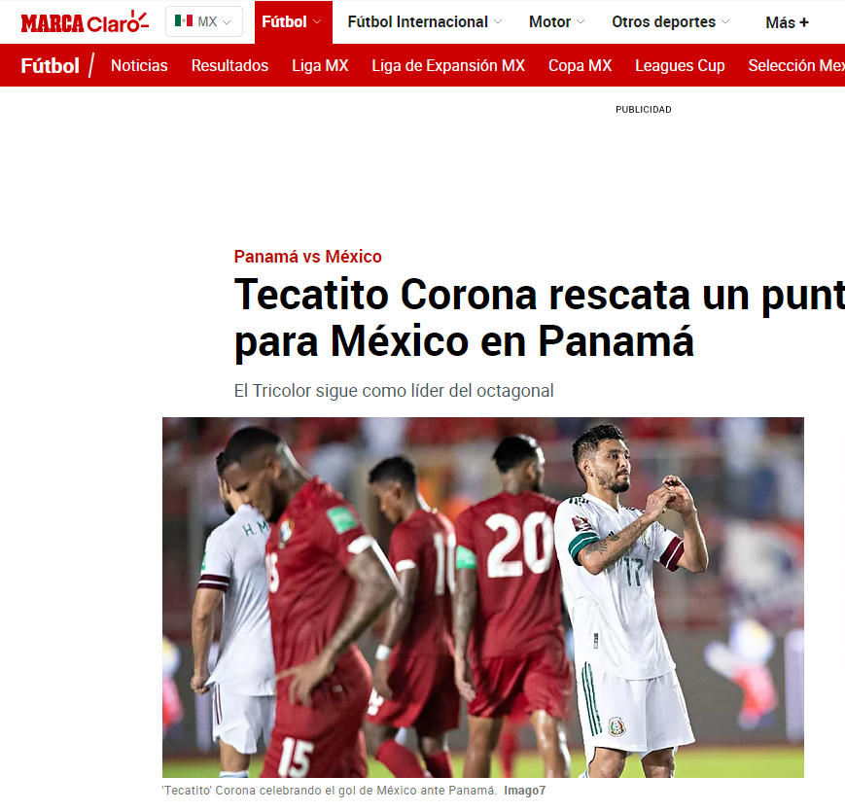Image resolution: width=845 pixels, height=812 pixels.
Task: Open the Motor dropdown menu
Action: pyautogui.click(x=556, y=21)
